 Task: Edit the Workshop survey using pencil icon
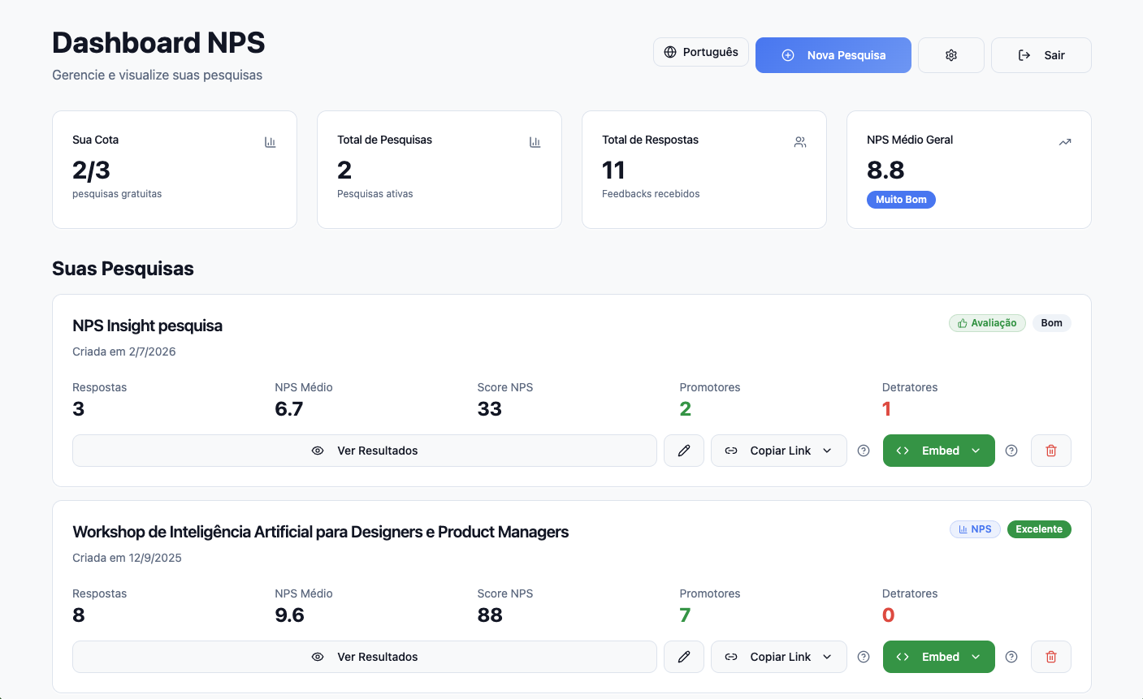tap(684, 657)
